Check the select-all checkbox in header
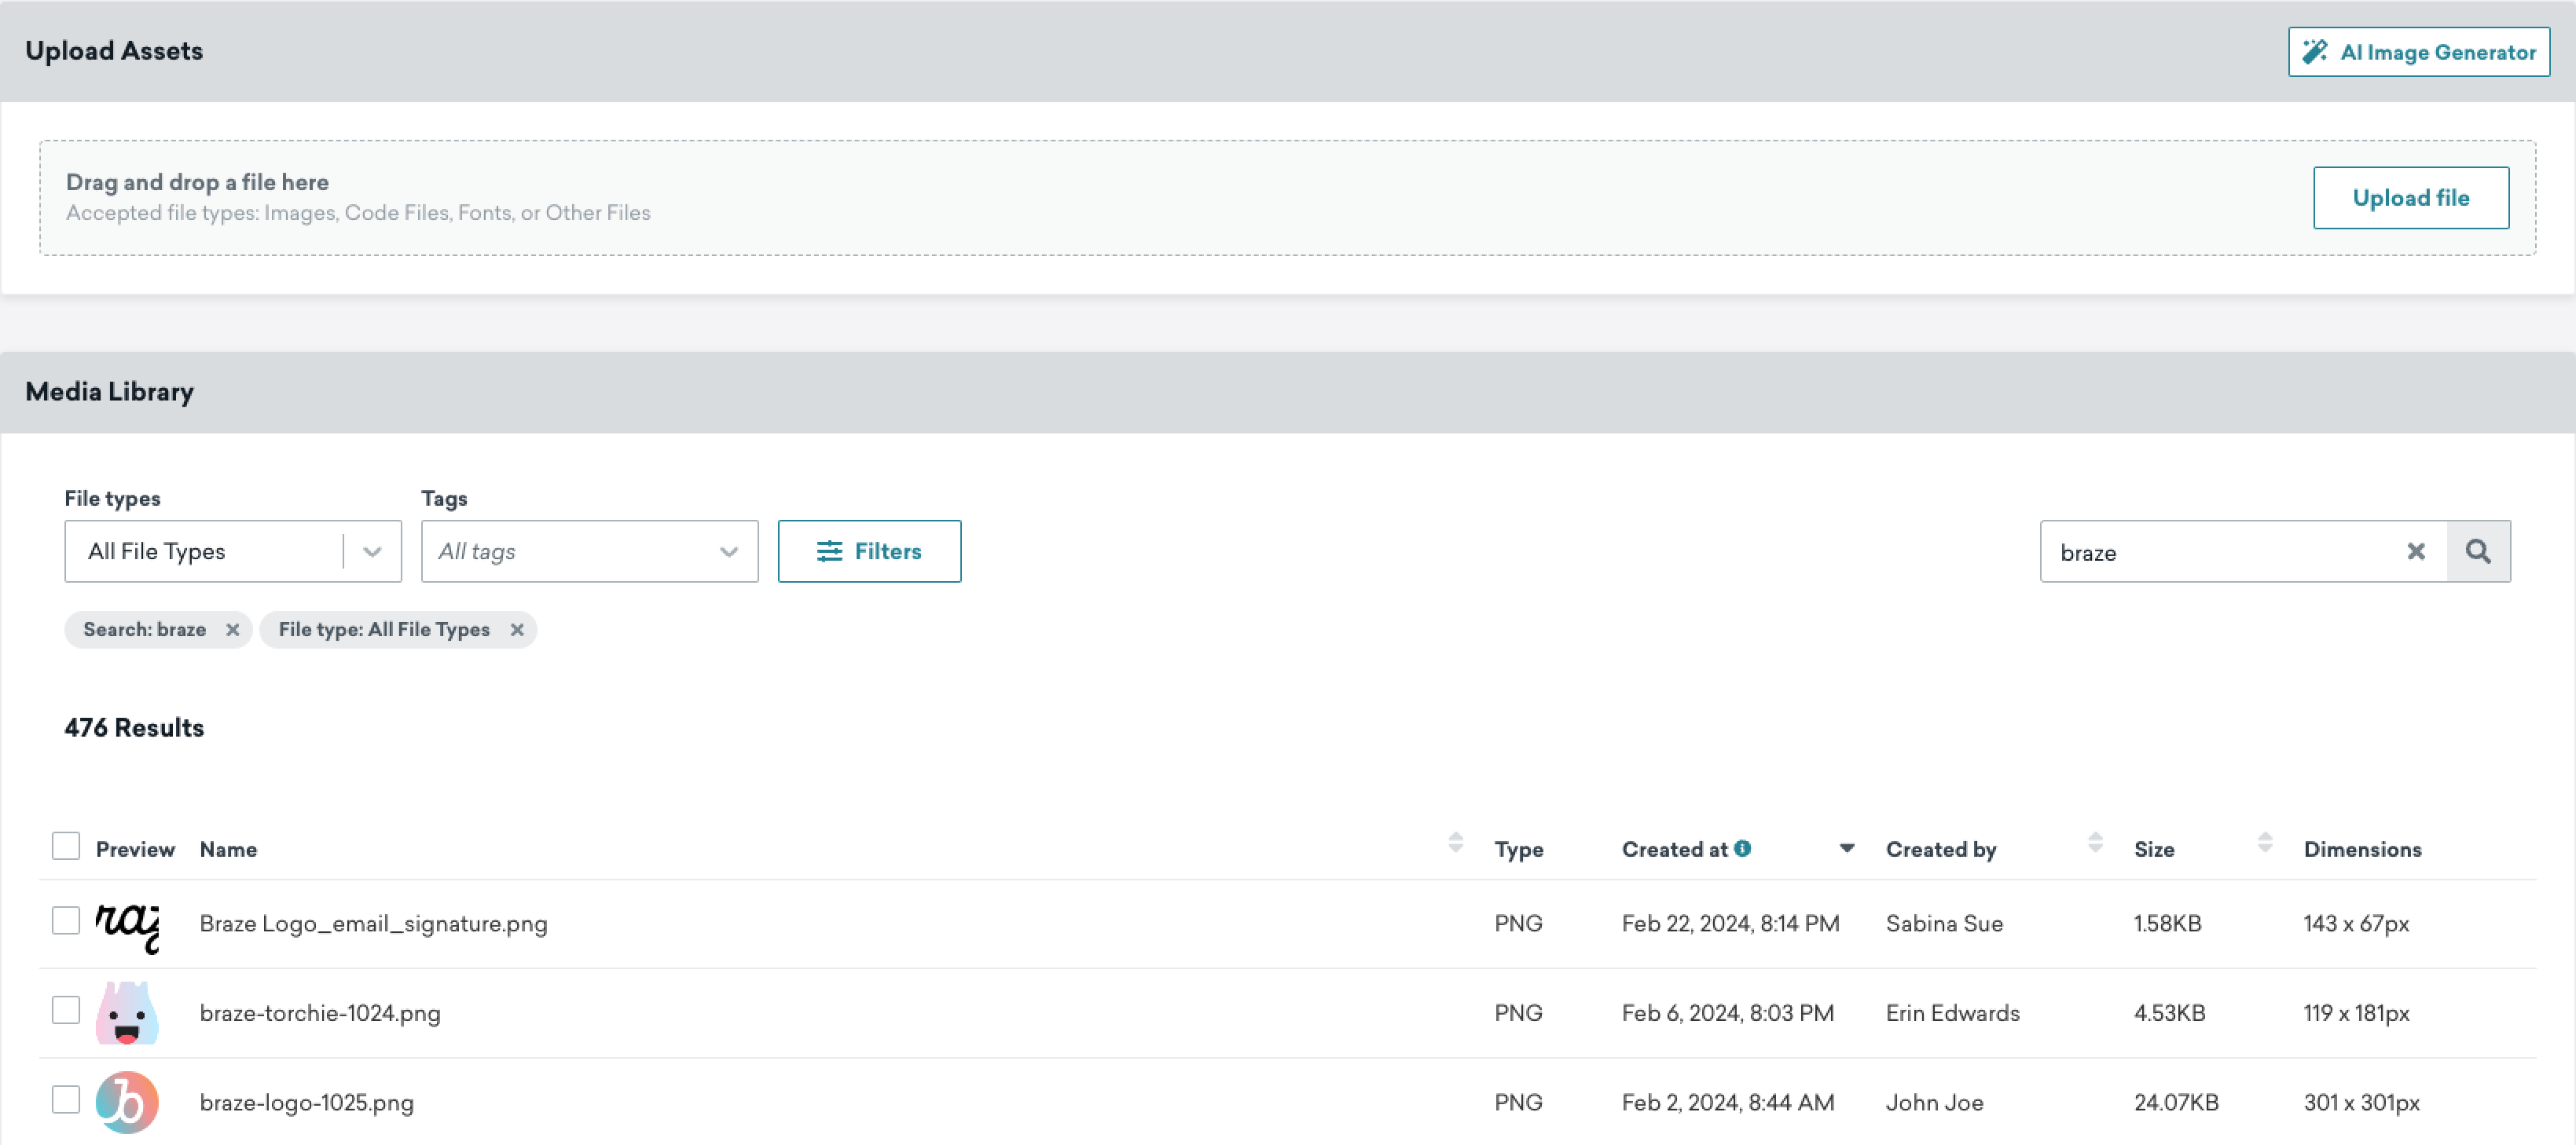The height and width of the screenshot is (1145, 2576). point(66,847)
